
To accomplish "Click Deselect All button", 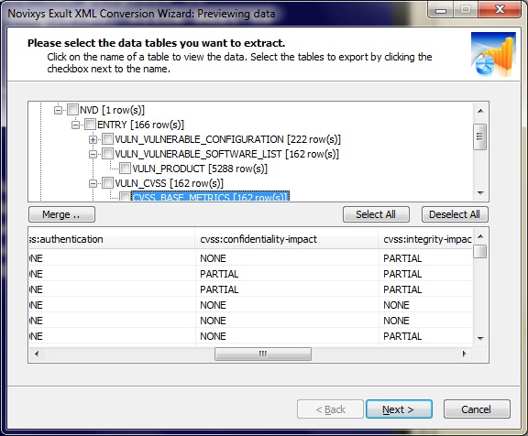I will tap(455, 214).
